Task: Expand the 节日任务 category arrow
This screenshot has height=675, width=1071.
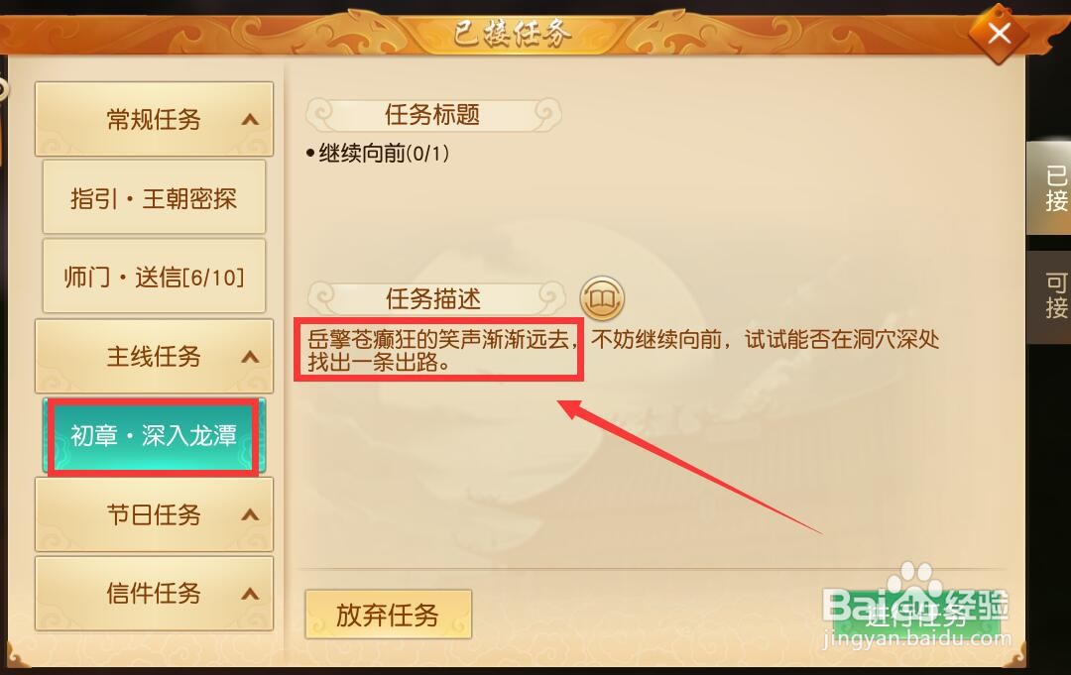Action: [250, 514]
